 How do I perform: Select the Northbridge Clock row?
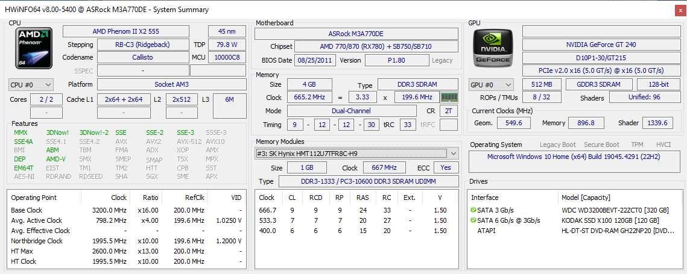(127, 241)
